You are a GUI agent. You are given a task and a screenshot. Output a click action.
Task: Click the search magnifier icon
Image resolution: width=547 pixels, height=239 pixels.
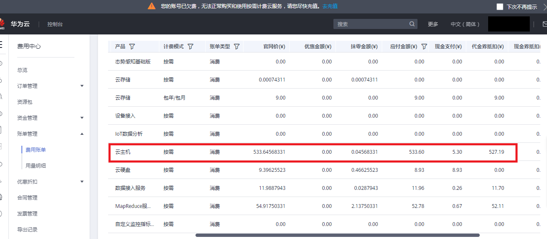point(412,24)
